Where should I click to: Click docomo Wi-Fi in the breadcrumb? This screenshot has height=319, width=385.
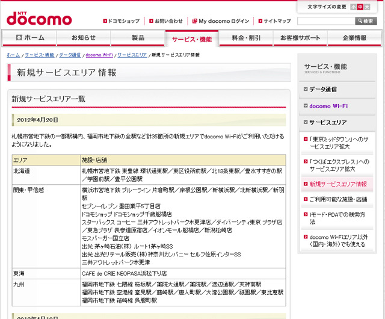(x=99, y=55)
